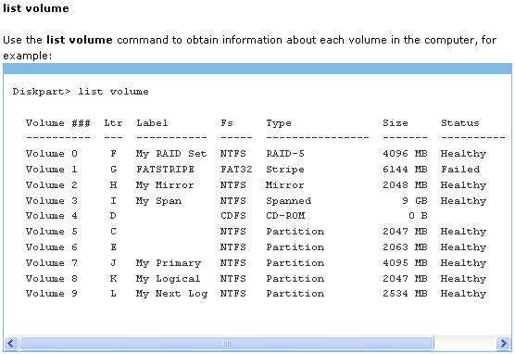Click the 'Diskpart> list volume' command line

[x=81, y=92]
